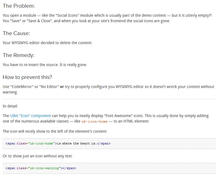This screenshot has height=176, width=219.
Task: Click inside the uk-icon-warning span code block
Action: click(109, 168)
